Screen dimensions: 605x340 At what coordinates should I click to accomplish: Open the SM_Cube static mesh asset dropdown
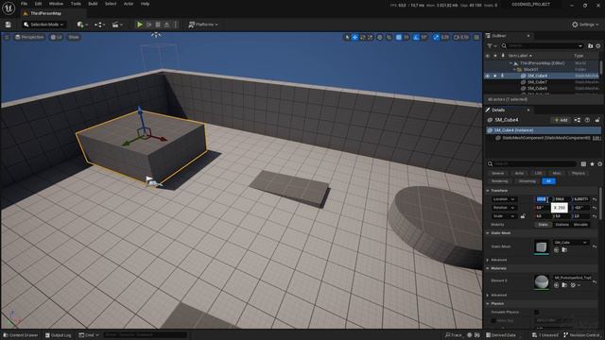[571, 243]
